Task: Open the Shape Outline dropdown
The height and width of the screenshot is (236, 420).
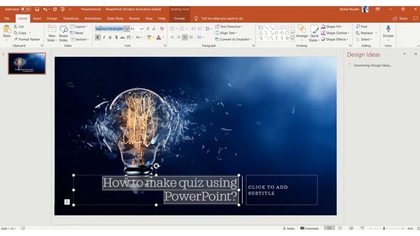Action: (335, 33)
